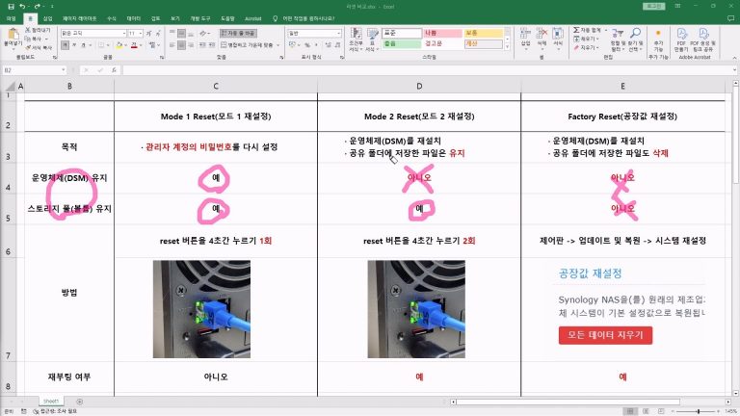Open the Fill Color dropdown arrow

pos(125,45)
